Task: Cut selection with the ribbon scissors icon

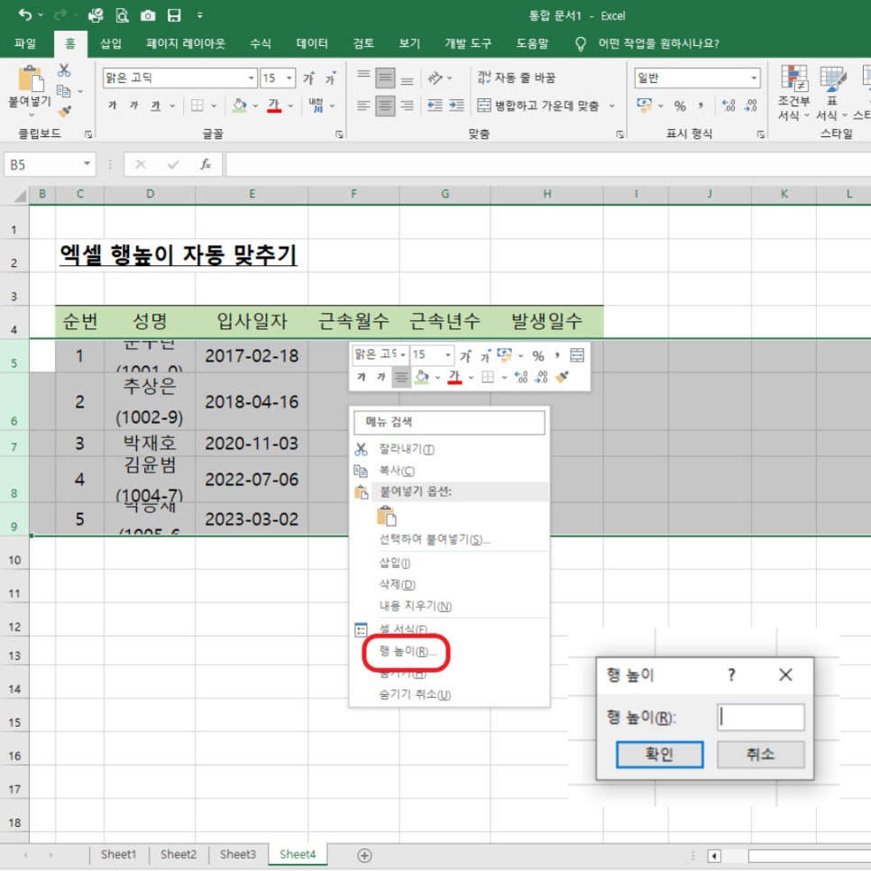Action: click(x=64, y=70)
